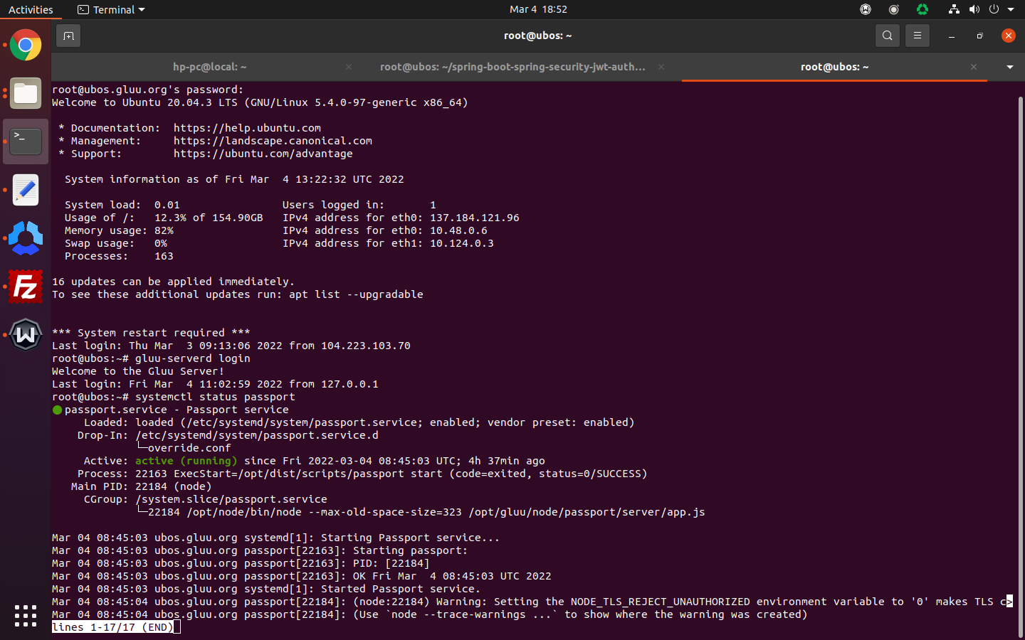Click IP address 10.124.0.3 for eth1
Viewport: 1025px width, 640px height.
click(461, 243)
